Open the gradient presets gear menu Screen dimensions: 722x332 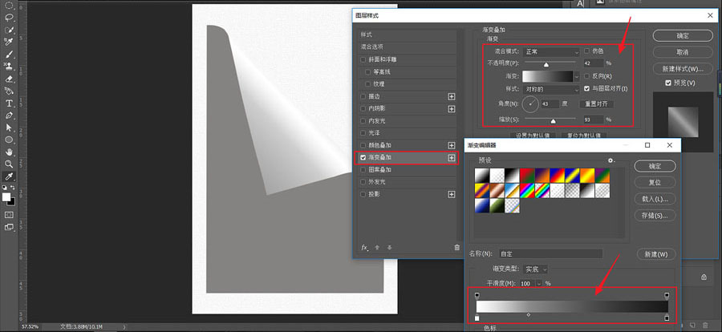coord(611,160)
